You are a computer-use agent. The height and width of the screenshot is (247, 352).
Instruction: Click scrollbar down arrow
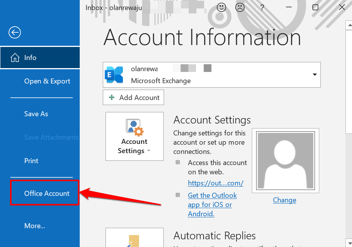coord(349,243)
